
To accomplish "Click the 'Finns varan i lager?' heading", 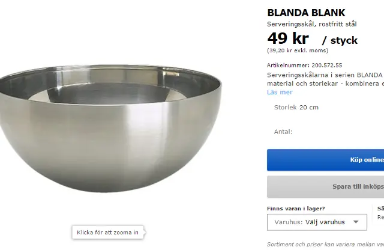I will pyautogui.click(x=296, y=209).
